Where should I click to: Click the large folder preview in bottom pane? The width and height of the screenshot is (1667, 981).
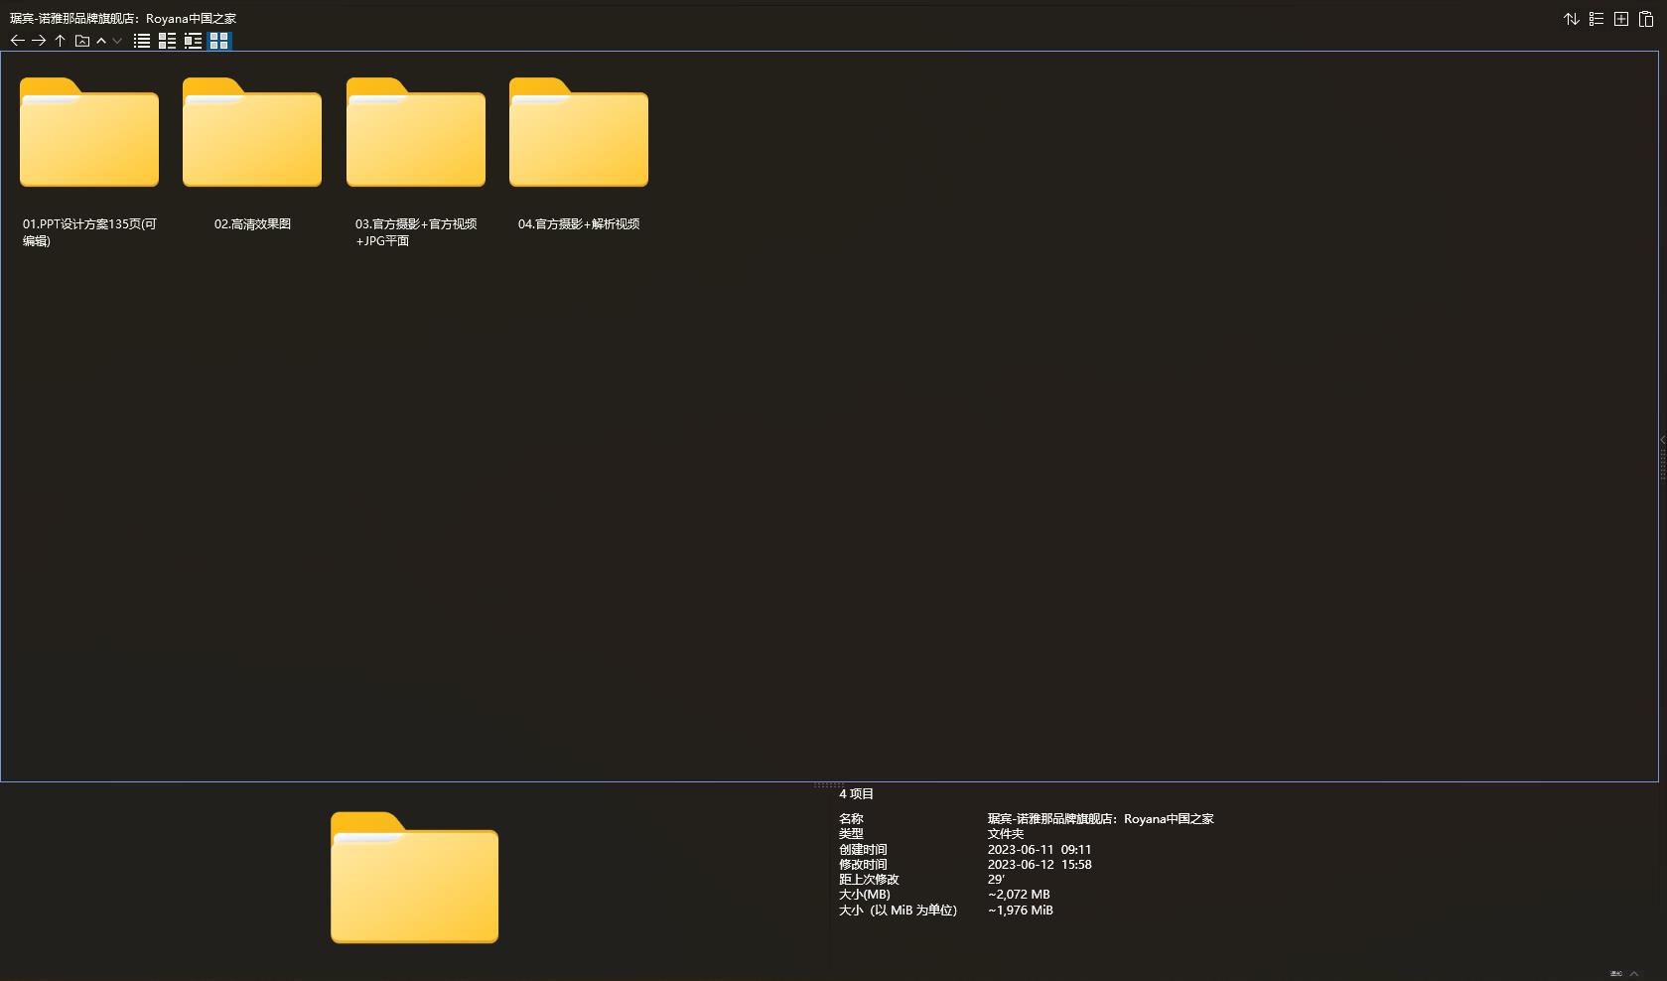(414, 878)
